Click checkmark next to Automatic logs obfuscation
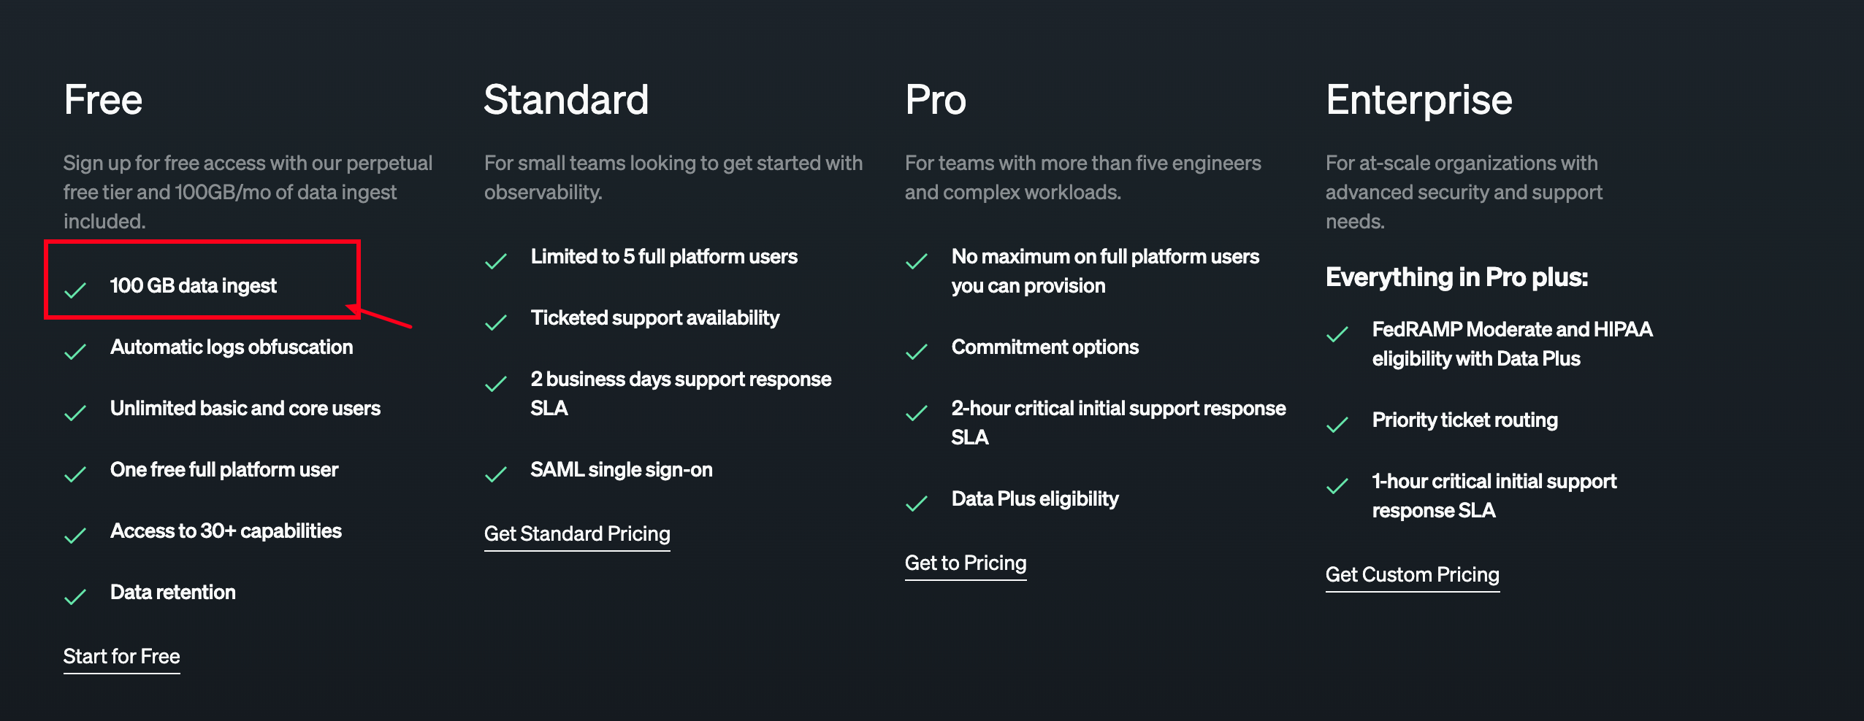Image resolution: width=1864 pixels, height=721 pixels. click(75, 352)
